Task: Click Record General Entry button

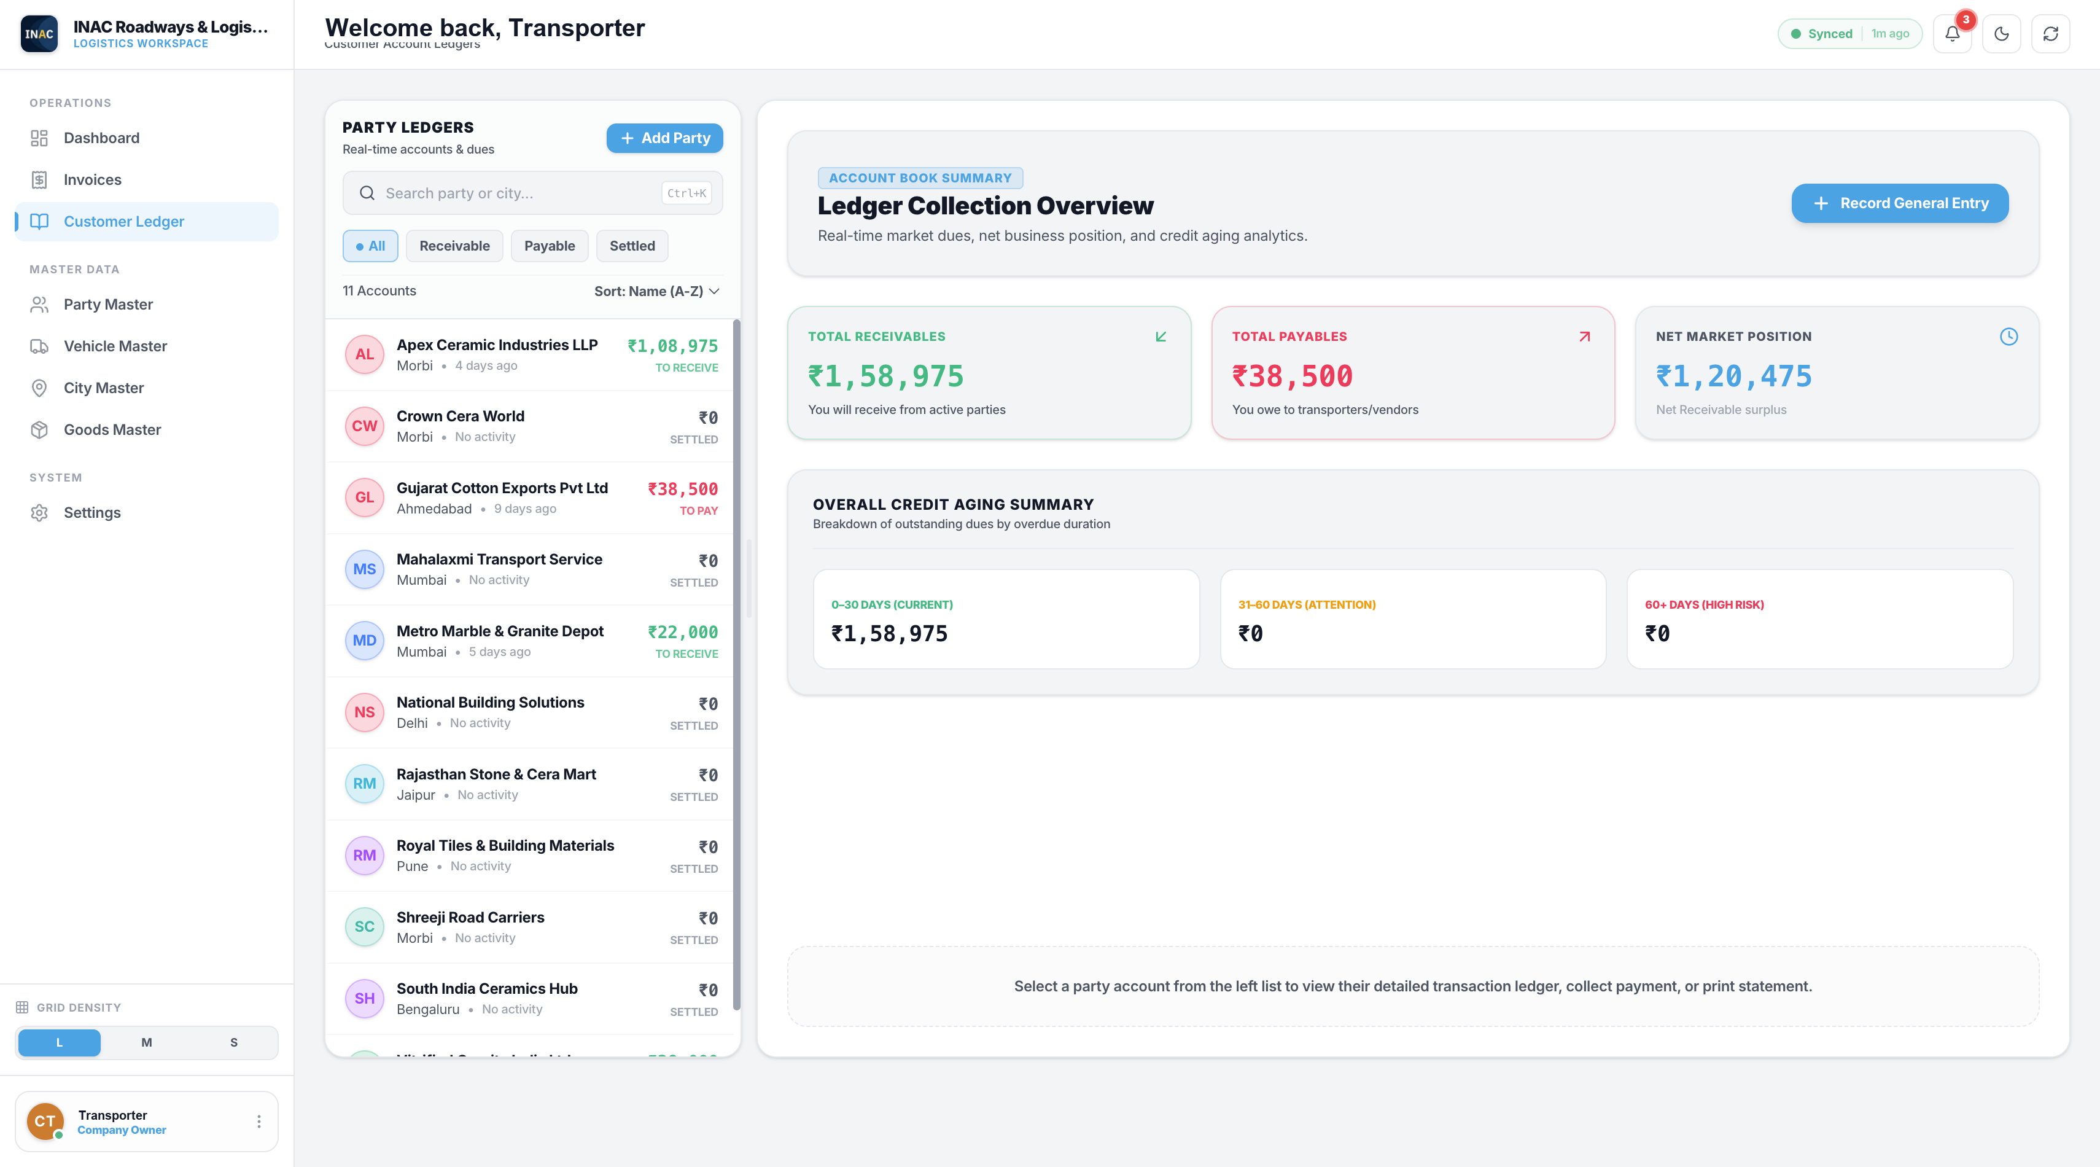Action: coord(1899,203)
